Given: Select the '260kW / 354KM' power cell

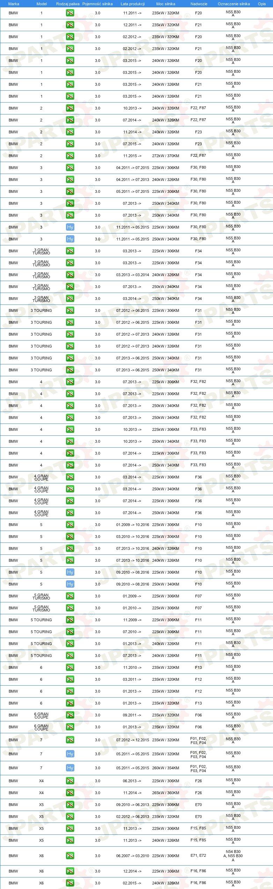Looking at the screenshot, I should (165, 768).
